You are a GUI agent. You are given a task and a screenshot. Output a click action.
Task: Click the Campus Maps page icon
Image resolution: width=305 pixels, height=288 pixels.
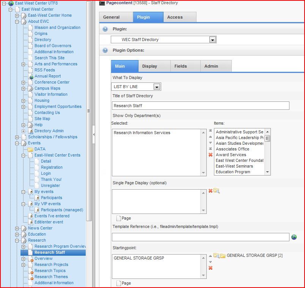[x=31, y=89]
